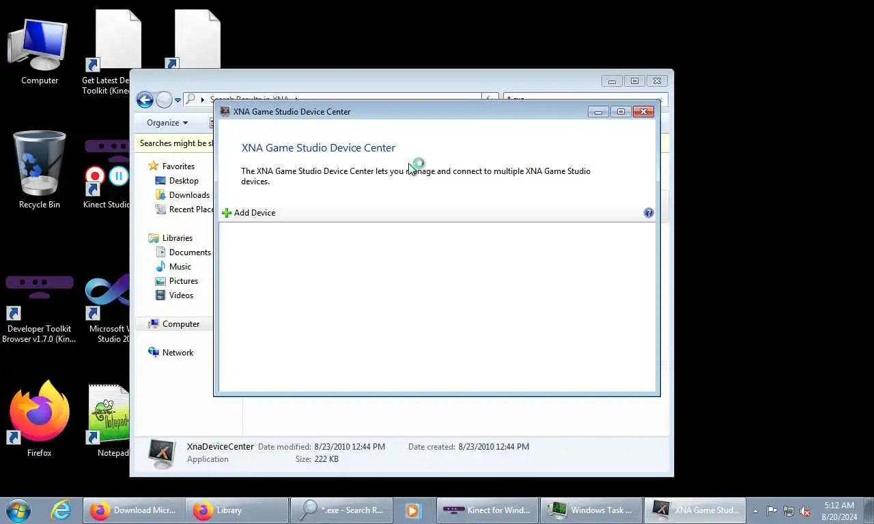The image size is (874, 524).
Task: Switch to Firefox Download Microsoft taskbar window
Action: (135, 510)
